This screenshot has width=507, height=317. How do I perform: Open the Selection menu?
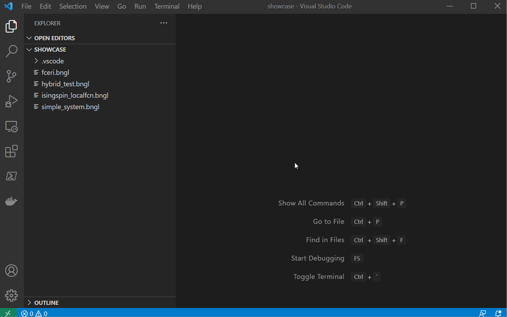tap(73, 6)
